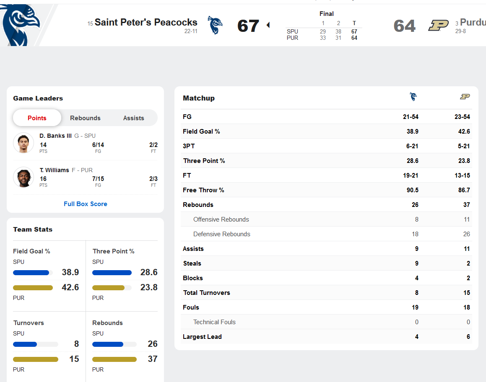Open D. Banks III player headshot
Screen dimensions: 486x382
pyautogui.click(x=23, y=143)
